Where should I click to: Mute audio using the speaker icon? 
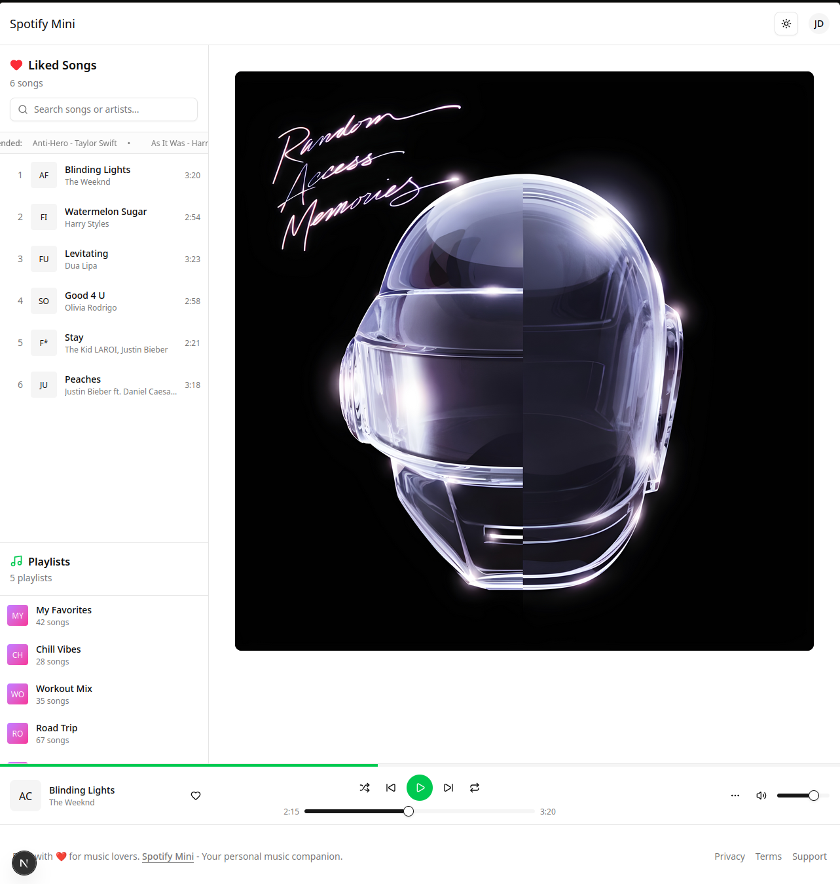click(x=761, y=796)
